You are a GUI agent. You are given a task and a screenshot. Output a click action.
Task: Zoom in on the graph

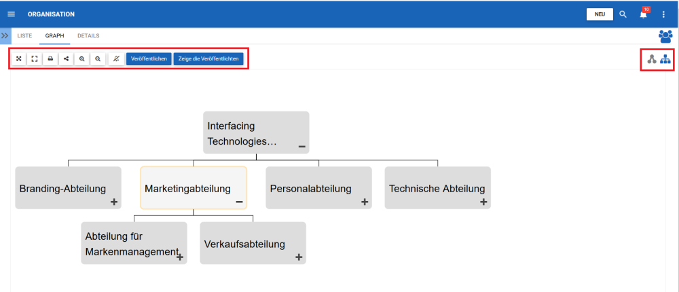pos(81,59)
